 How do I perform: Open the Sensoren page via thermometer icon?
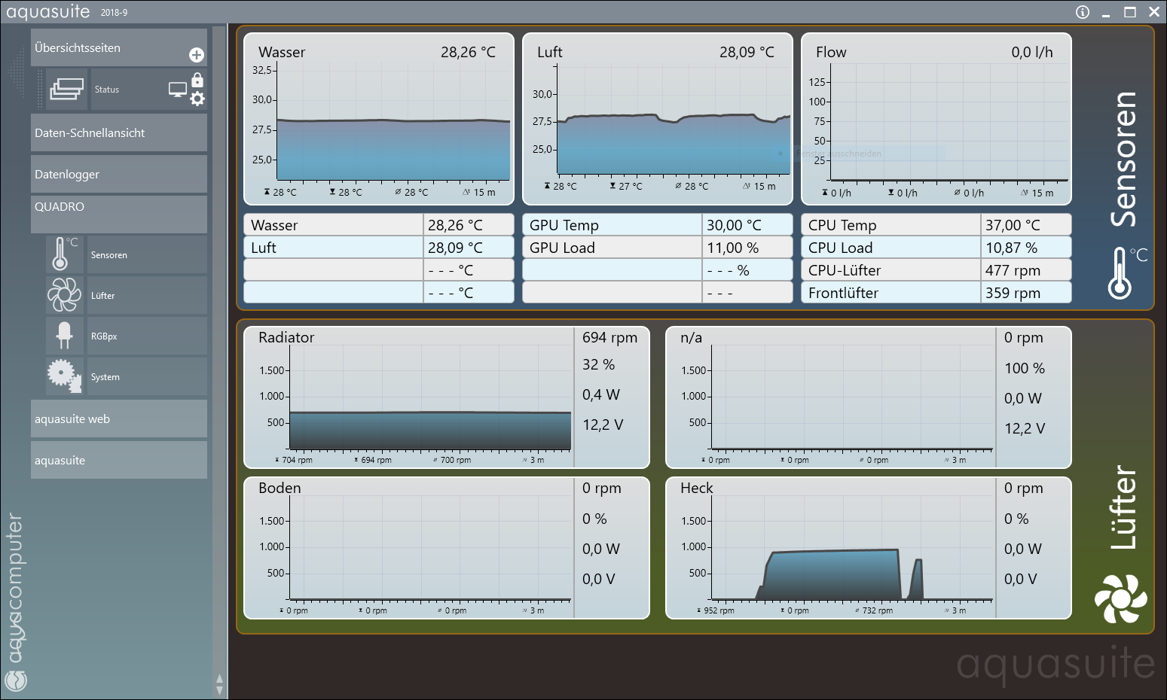[x=63, y=254]
